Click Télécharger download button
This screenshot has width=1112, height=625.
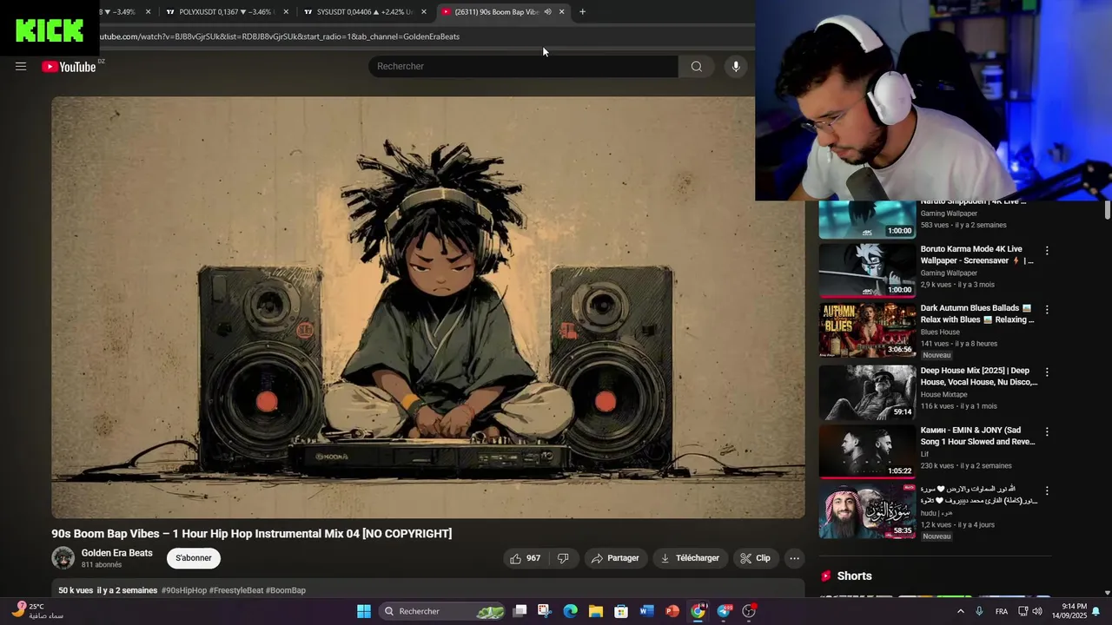(x=690, y=558)
